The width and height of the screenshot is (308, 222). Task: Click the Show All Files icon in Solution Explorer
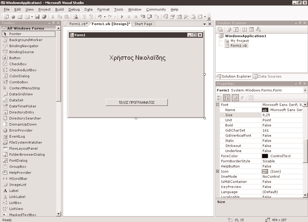click(229, 30)
